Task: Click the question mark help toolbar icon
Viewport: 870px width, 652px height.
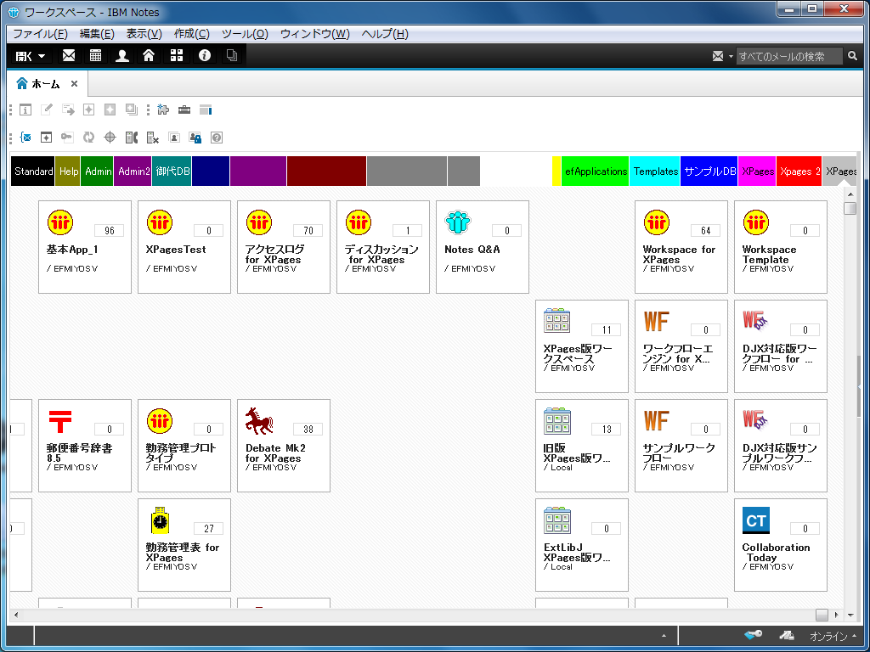Action: (x=217, y=138)
